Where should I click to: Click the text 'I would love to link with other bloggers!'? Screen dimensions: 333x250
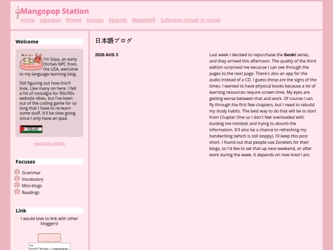[x=49, y=221]
